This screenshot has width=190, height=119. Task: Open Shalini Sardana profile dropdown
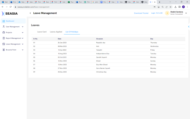(186, 13)
